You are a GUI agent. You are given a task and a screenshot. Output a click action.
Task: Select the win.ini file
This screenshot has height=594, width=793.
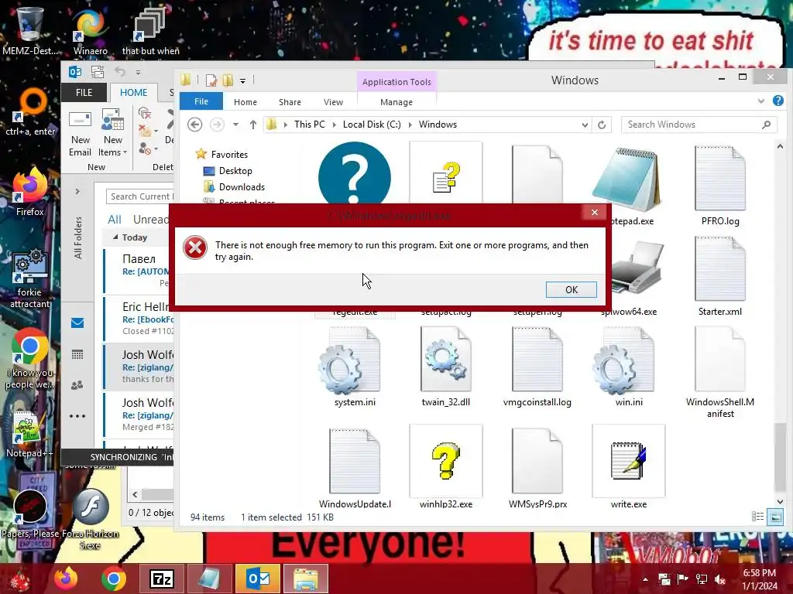tap(629, 367)
